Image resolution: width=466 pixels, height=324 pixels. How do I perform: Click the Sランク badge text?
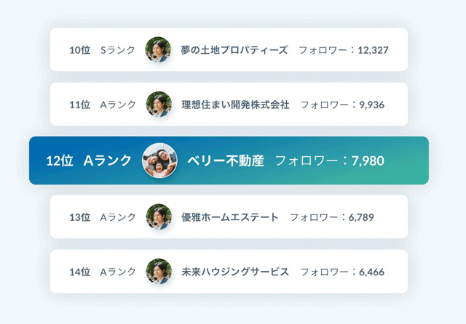(118, 50)
